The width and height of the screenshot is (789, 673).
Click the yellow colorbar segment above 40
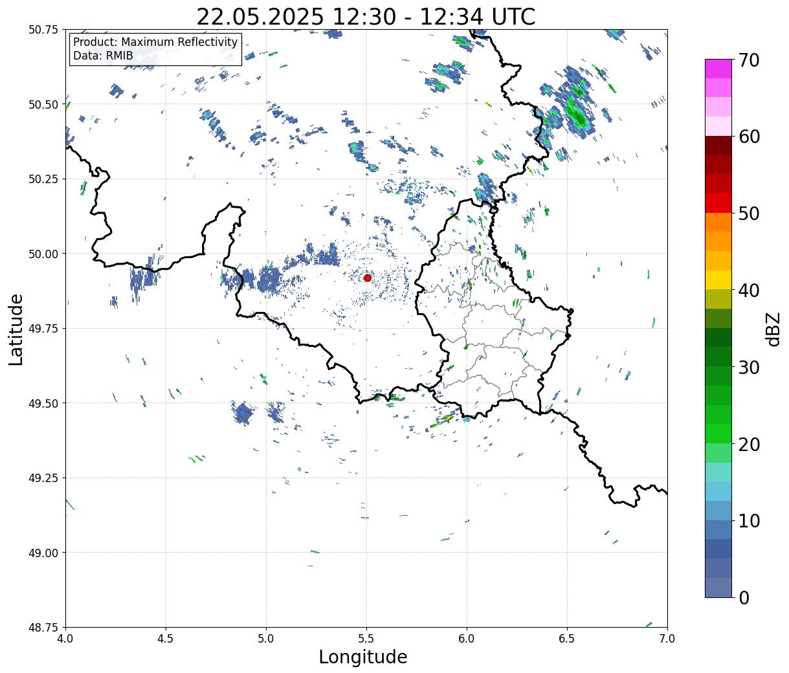(x=718, y=280)
